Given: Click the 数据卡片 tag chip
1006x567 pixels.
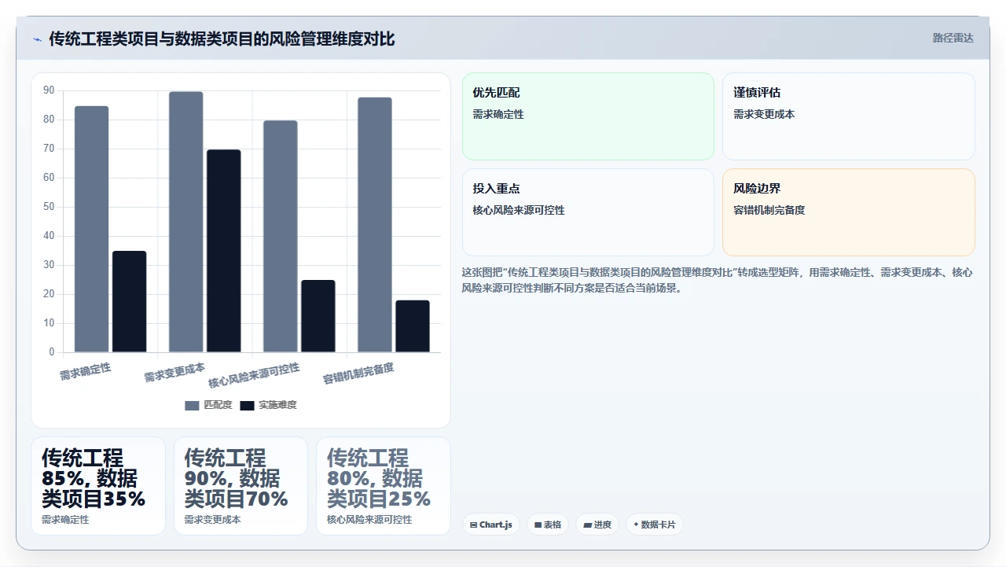Looking at the screenshot, I should point(655,525).
